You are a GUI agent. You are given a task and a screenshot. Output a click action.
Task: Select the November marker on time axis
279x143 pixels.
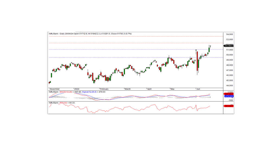pyautogui.click(x=55, y=89)
